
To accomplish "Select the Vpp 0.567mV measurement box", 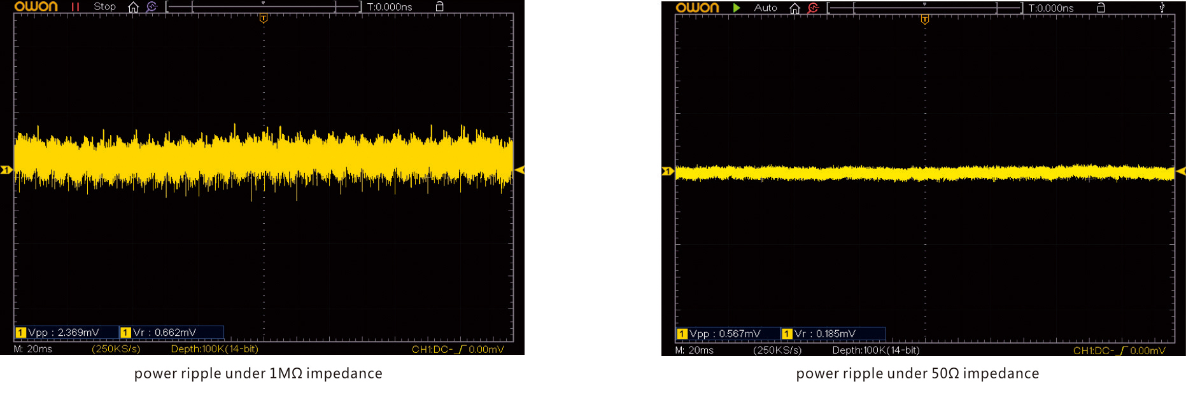I will tap(728, 334).
